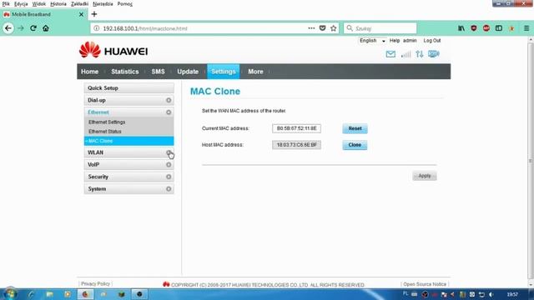534x300 pixels.
Task: Open Quick Setup in the sidebar
Action: (129, 88)
